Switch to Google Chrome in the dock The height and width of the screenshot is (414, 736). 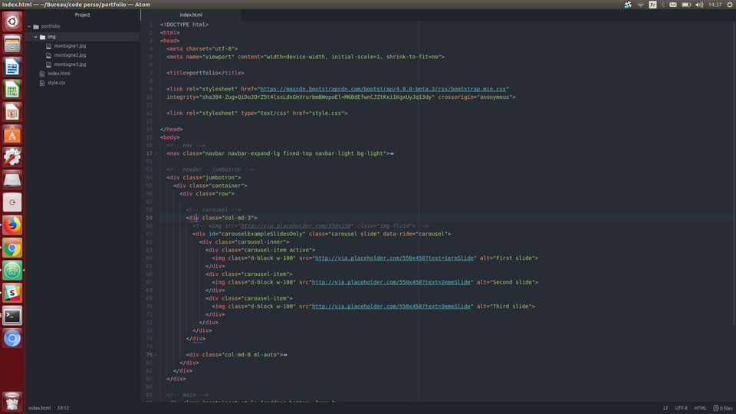point(12,248)
